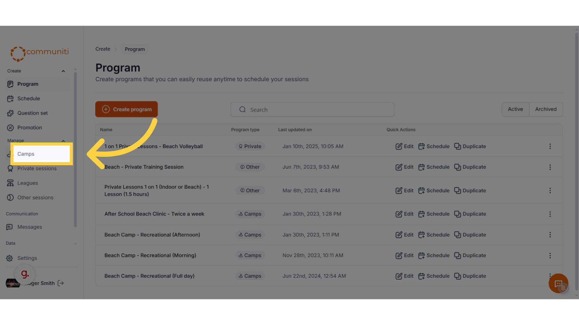Edit Beach Camp - Recreational (Afternoon)
The height and width of the screenshot is (325, 579).
[404, 235]
